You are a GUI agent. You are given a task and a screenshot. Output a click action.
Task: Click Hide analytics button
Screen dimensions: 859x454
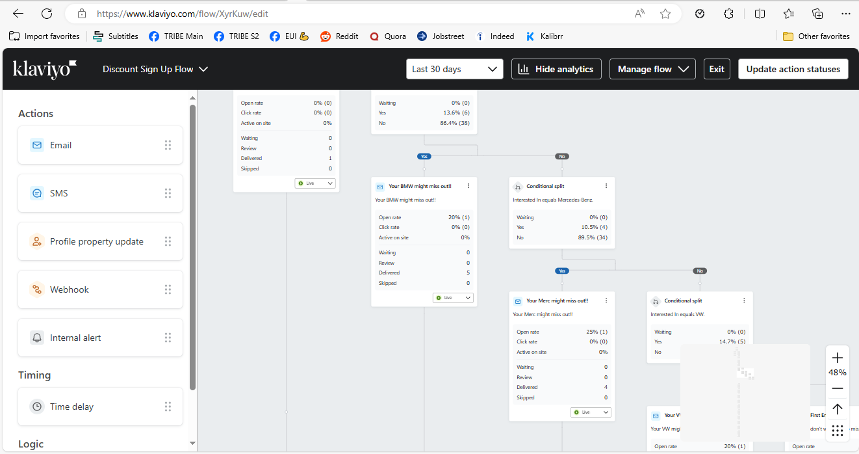pyautogui.click(x=556, y=69)
